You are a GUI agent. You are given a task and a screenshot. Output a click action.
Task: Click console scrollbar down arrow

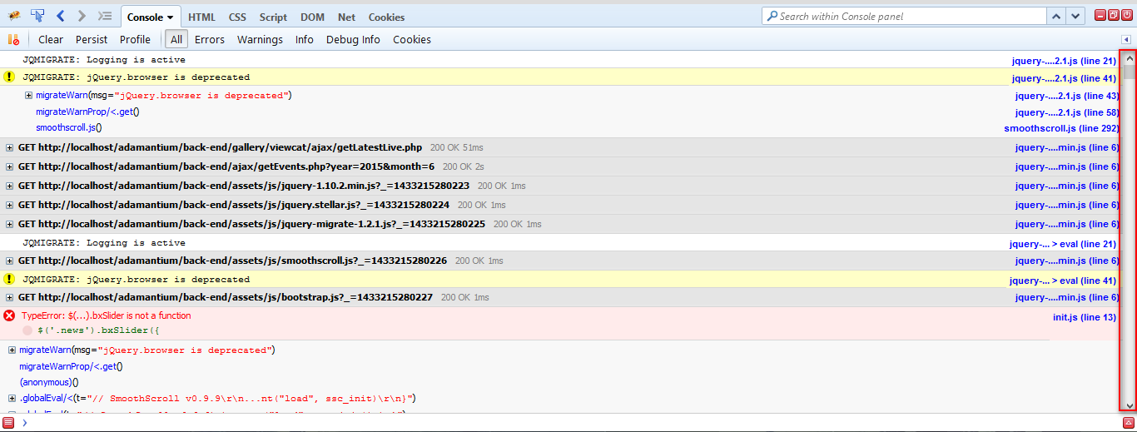coord(1129,405)
